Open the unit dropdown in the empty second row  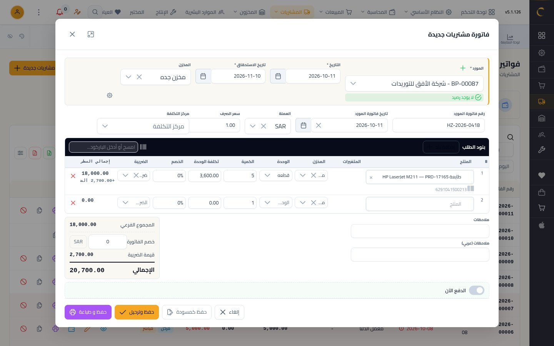[x=276, y=203]
